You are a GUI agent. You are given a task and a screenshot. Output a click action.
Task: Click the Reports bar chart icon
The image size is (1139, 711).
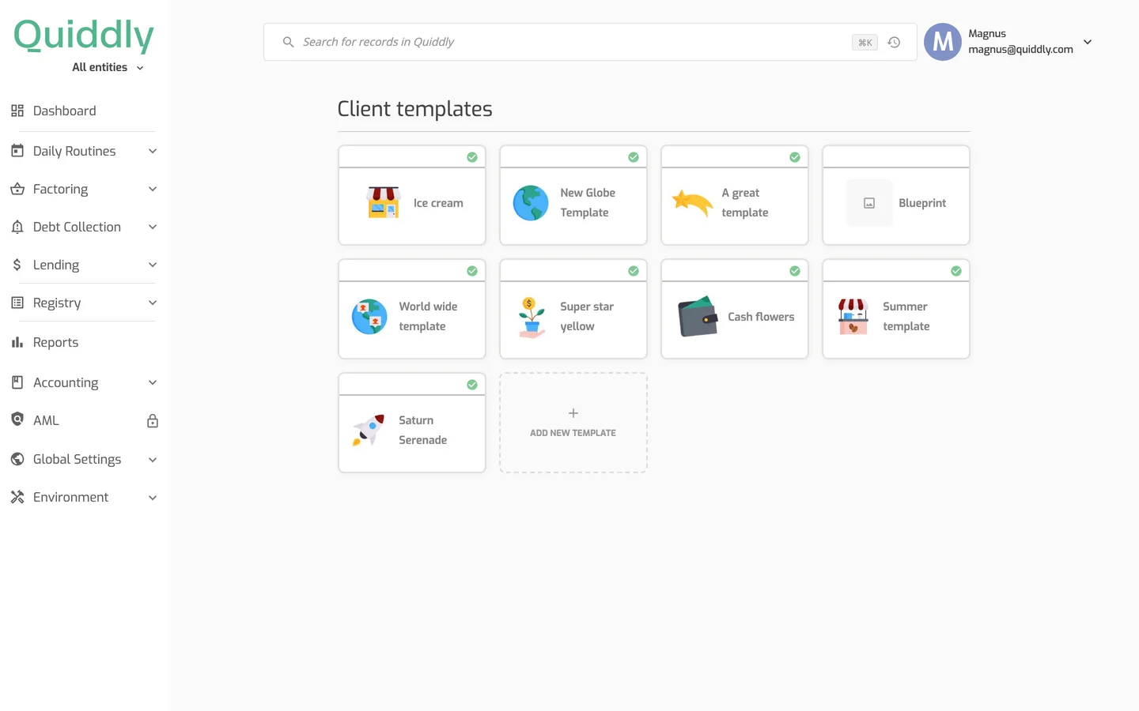pos(17,342)
